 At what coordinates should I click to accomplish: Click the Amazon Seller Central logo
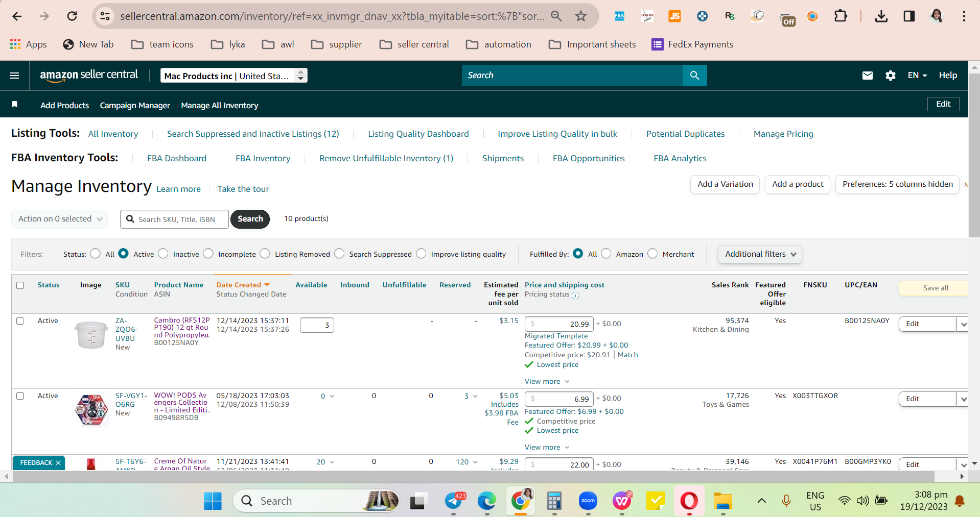click(x=89, y=75)
